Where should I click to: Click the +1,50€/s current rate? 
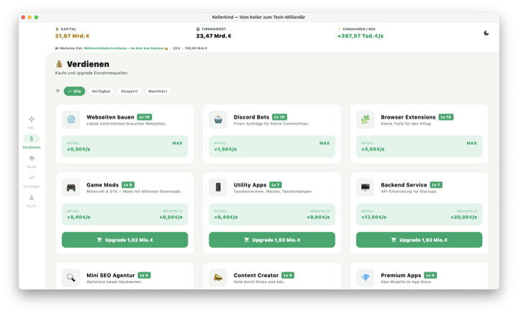click(x=225, y=149)
